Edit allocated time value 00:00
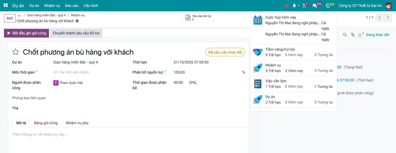Screen dimensions: 396x153 click(178, 82)
